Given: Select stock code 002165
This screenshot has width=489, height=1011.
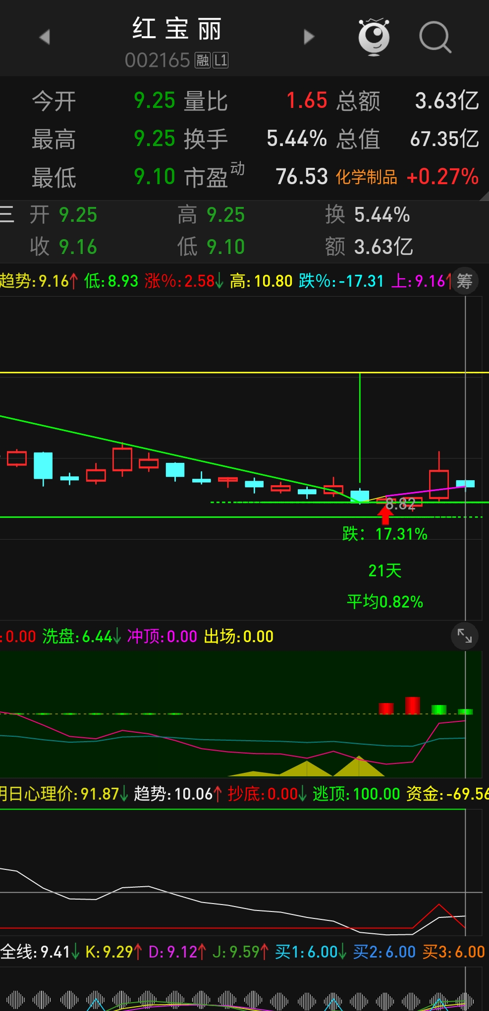Looking at the screenshot, I should pyautogui.click(x=157, y=60).
